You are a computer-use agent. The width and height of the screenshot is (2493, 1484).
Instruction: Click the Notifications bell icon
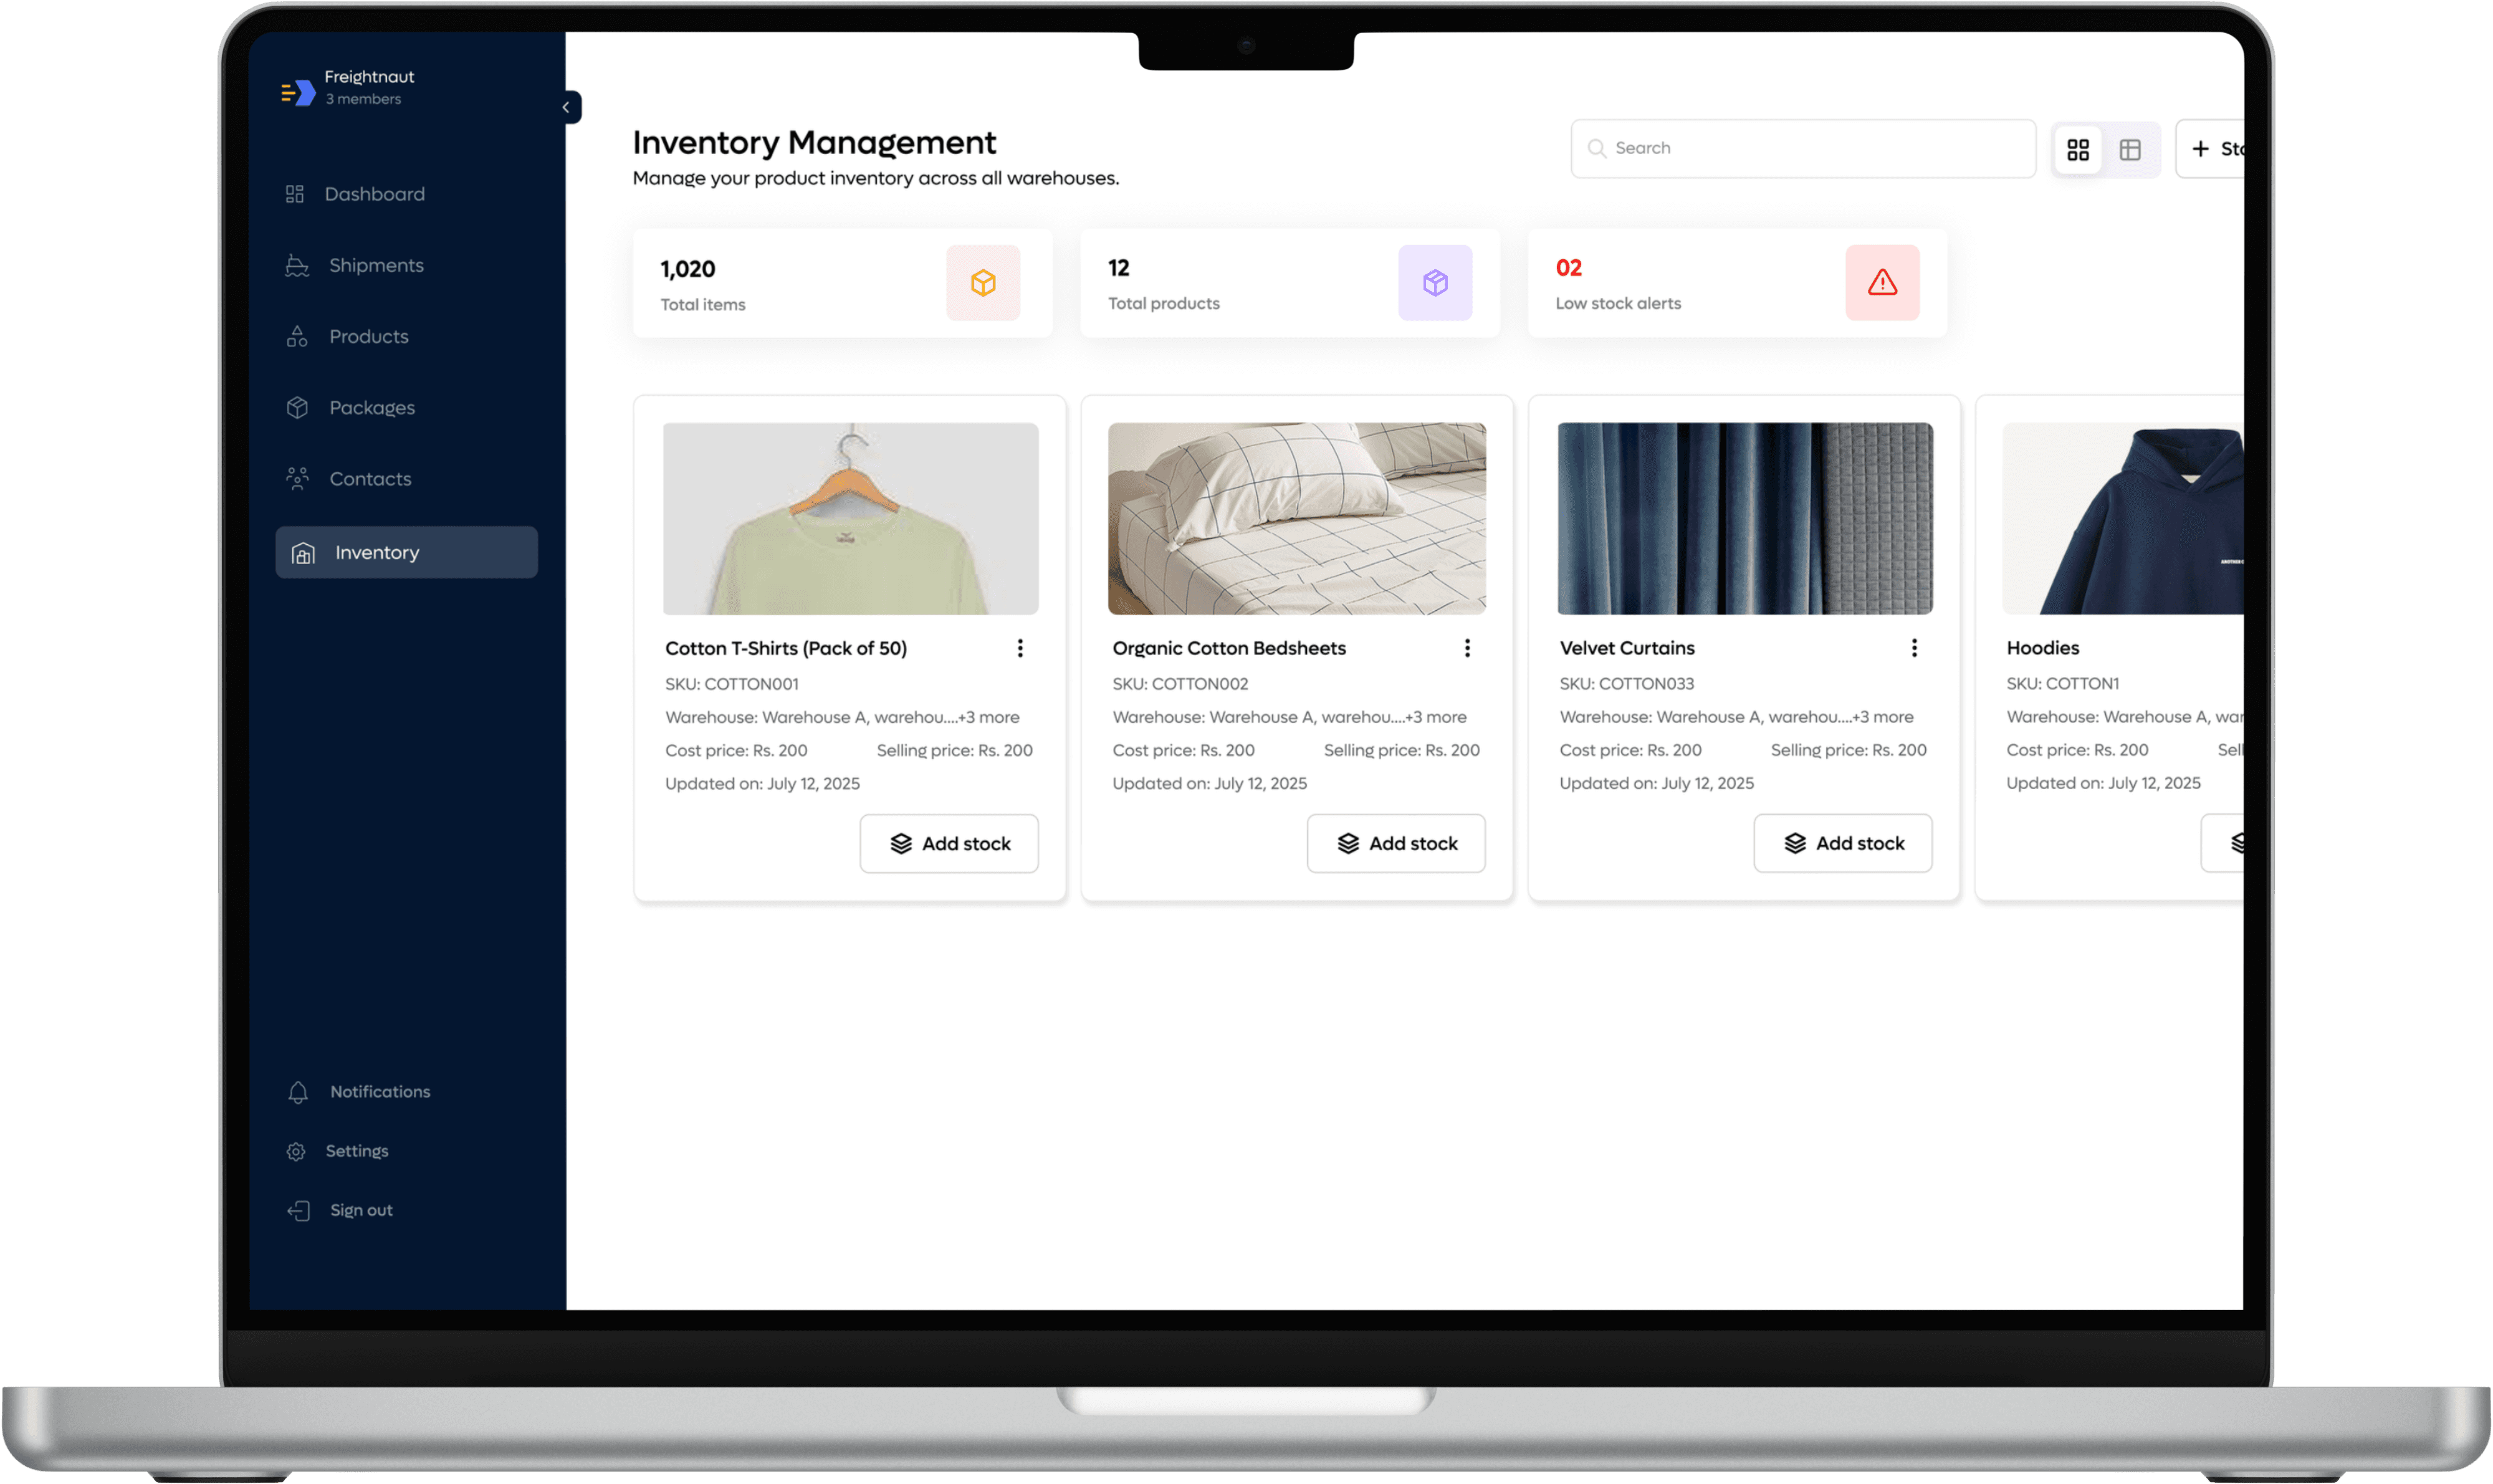pos(298,1092)
